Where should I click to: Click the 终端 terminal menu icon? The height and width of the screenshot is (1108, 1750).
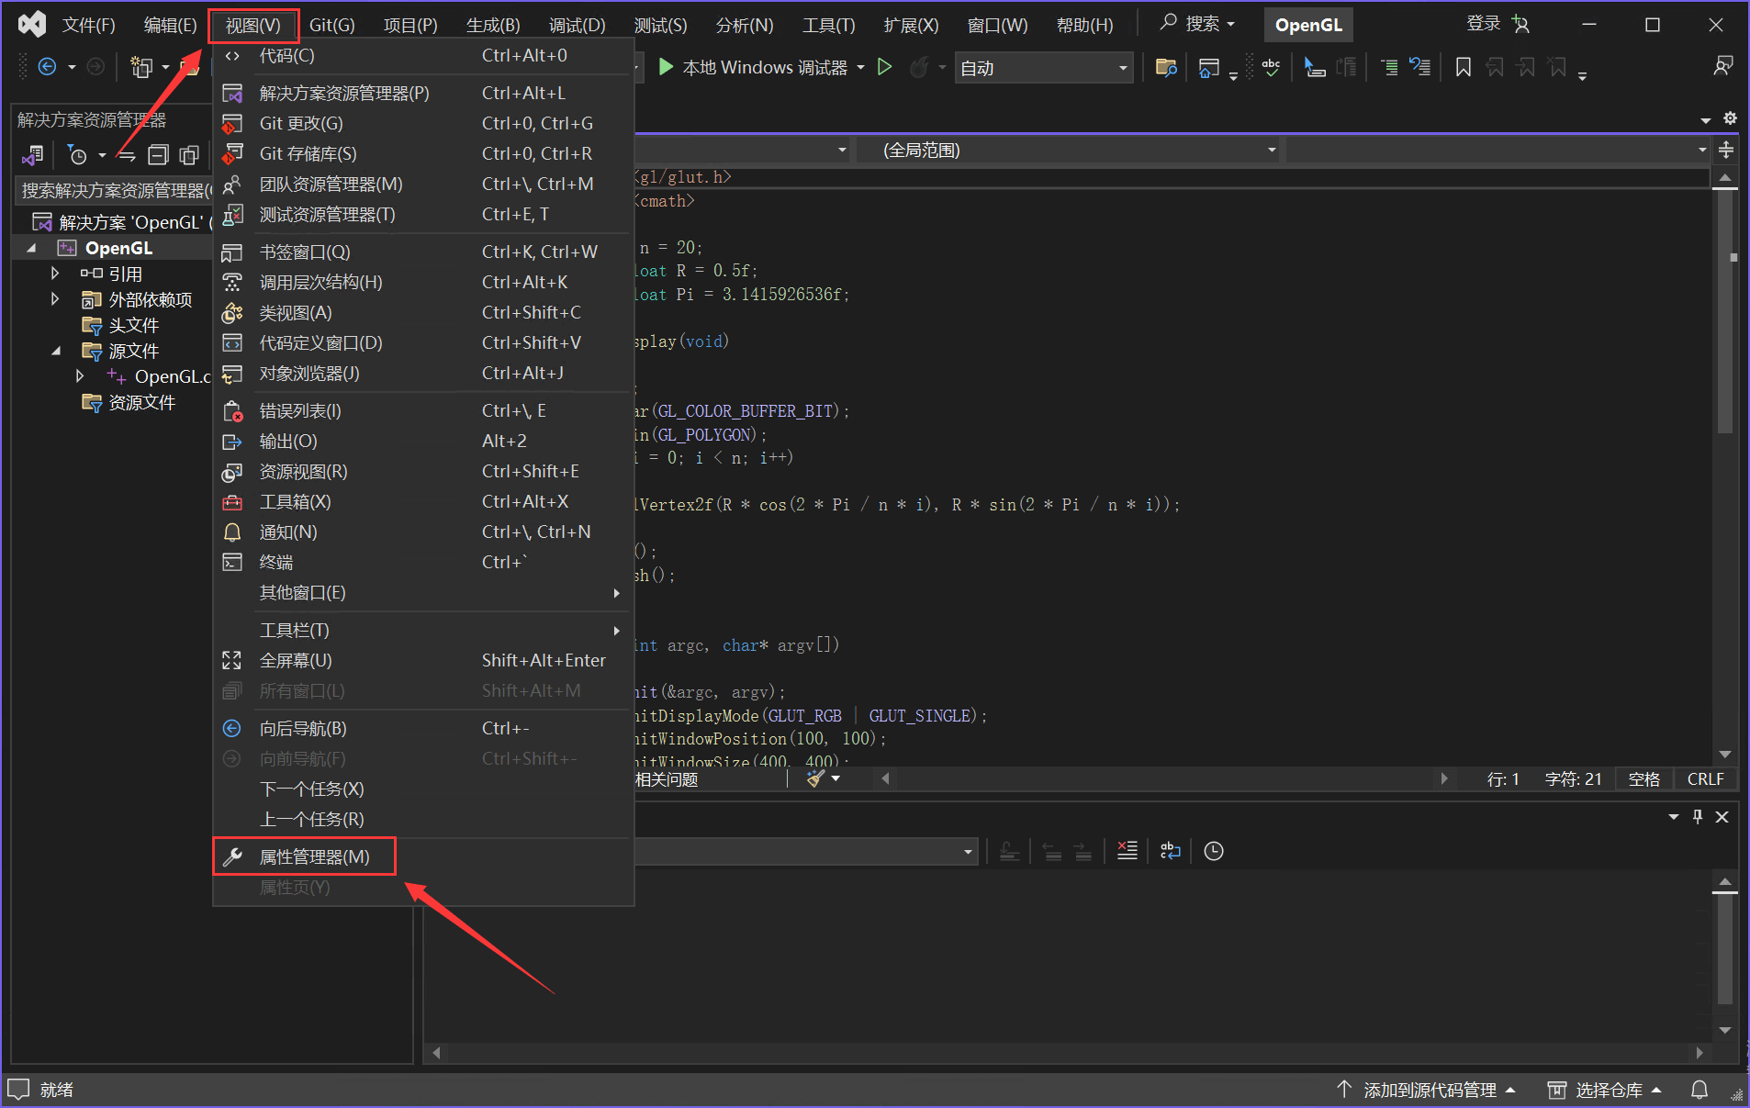pos(232,562)
